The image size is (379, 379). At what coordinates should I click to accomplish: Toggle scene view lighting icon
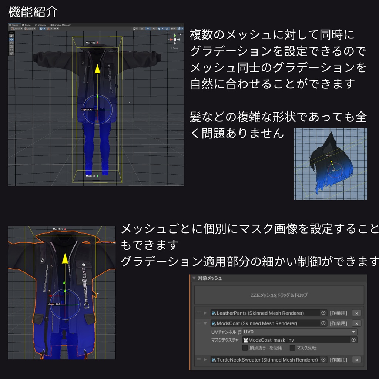tap(148, 28)
